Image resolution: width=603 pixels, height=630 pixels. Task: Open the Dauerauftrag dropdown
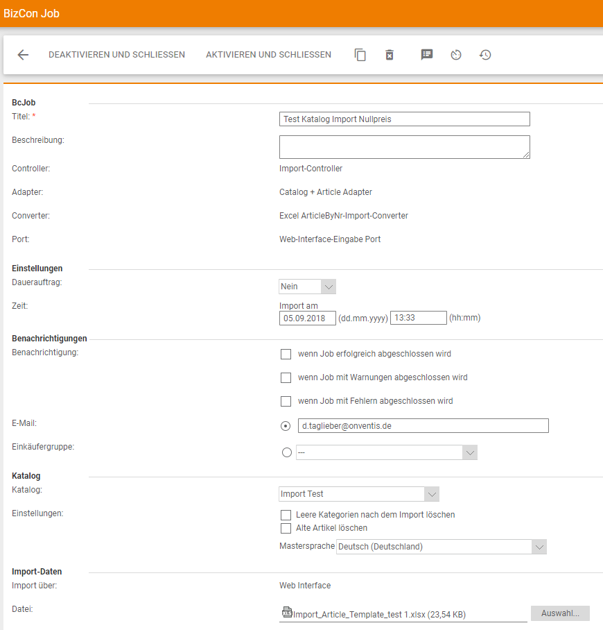click(307, 287)
